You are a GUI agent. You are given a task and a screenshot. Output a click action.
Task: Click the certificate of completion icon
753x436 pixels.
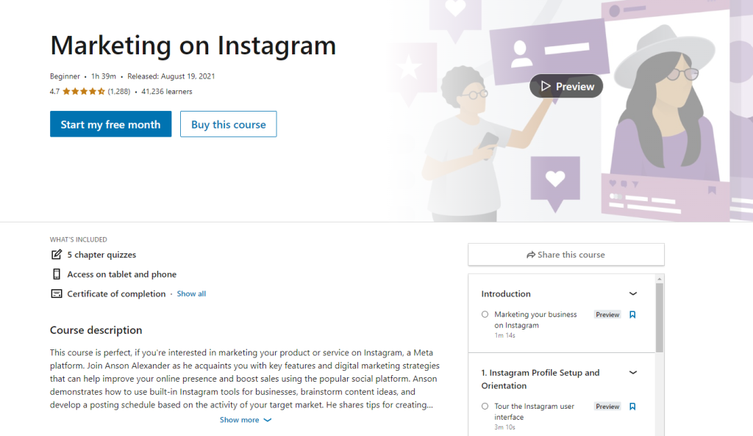pos(57,293)
